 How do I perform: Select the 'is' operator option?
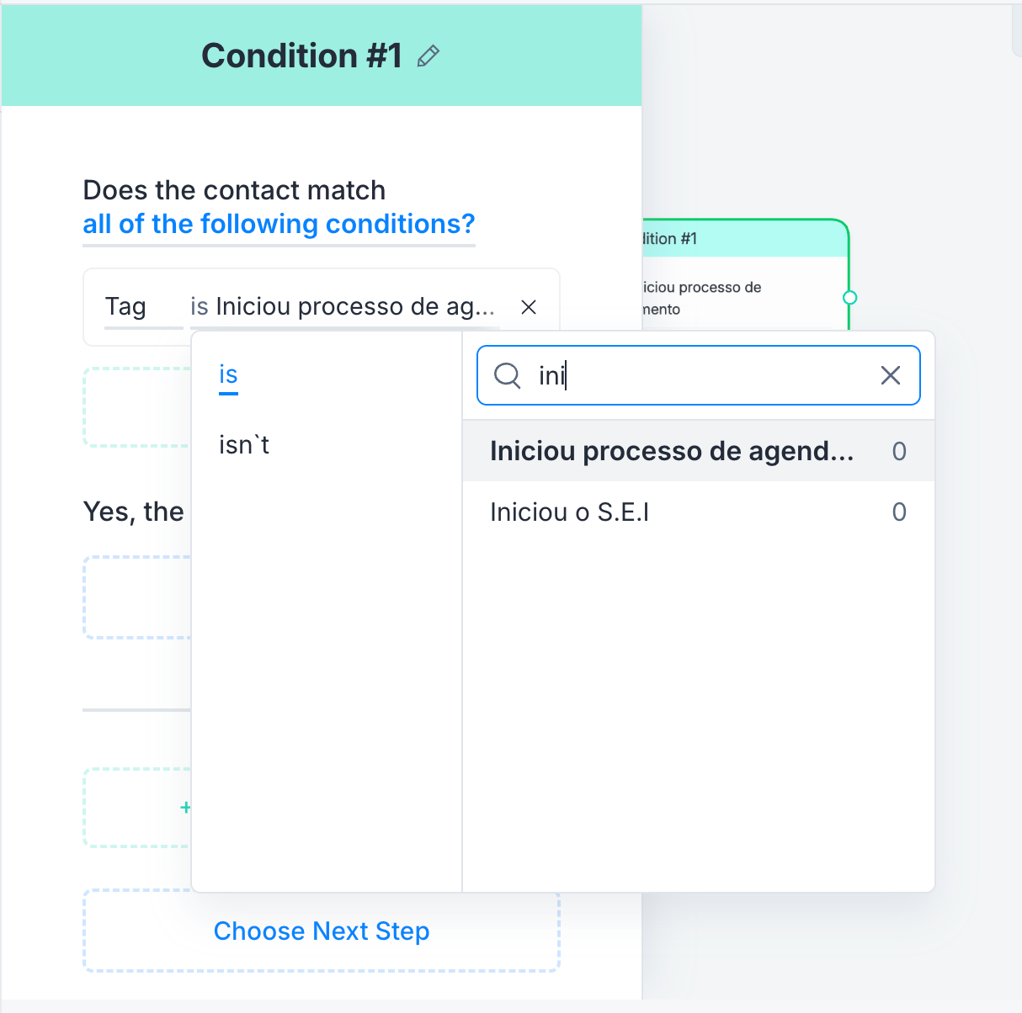[x=228, y=375]
